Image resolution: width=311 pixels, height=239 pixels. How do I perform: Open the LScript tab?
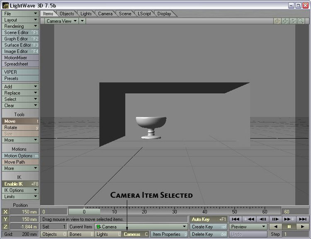(x=144, y=14)
